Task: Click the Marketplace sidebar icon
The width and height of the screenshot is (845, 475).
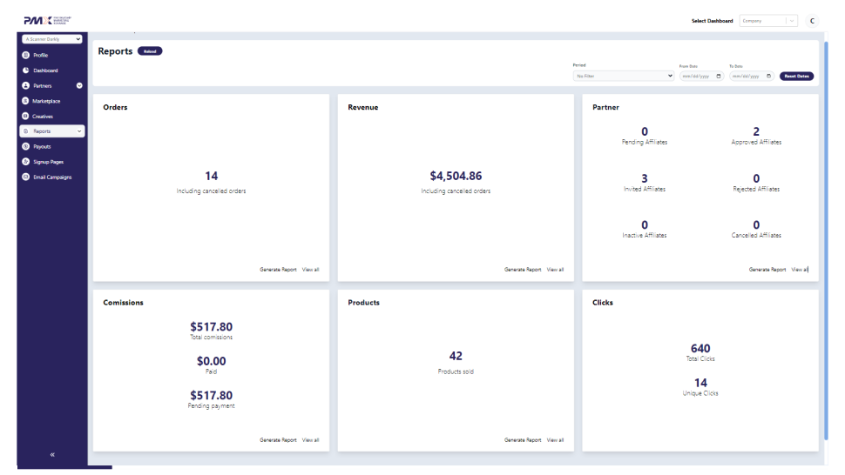Action: point(25,101)
